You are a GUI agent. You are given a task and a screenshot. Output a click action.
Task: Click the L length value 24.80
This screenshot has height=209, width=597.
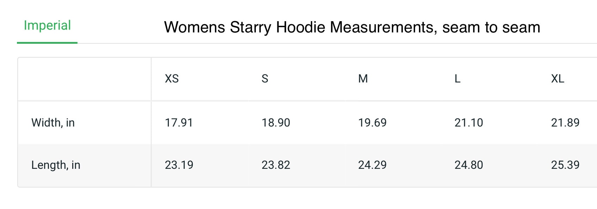469,165
